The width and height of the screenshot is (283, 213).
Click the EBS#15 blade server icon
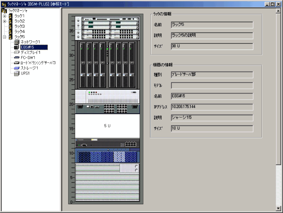coord(17,48)
